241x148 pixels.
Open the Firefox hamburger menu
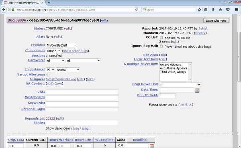coord(237,10)
